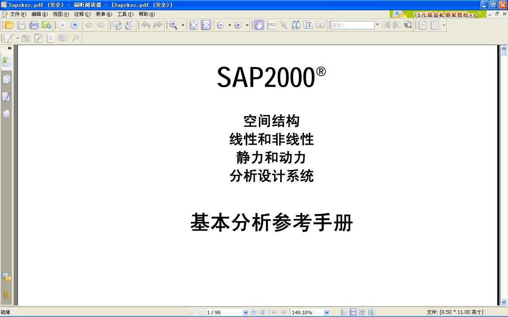Select the Text selection tool

click(308, 25)
